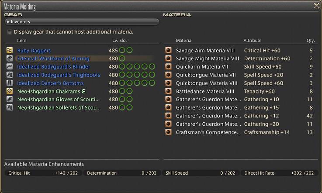Click the first materia slot of Ruby Daggers
This screenshot has width=322, height=193.
pyautogui.click(x=122, y=50)
